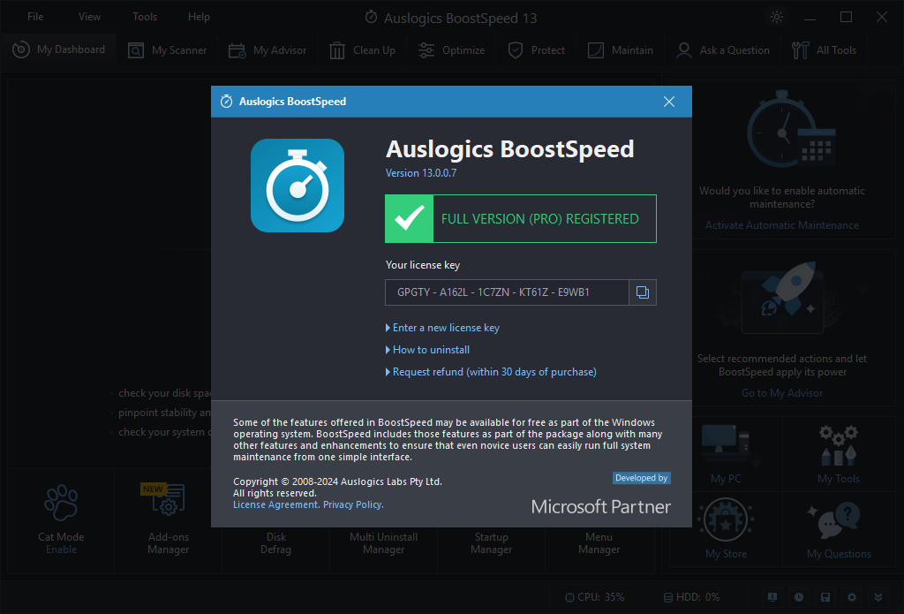Switch to My Scanner tab
This screenshot has height=614, width=904.
167,50
